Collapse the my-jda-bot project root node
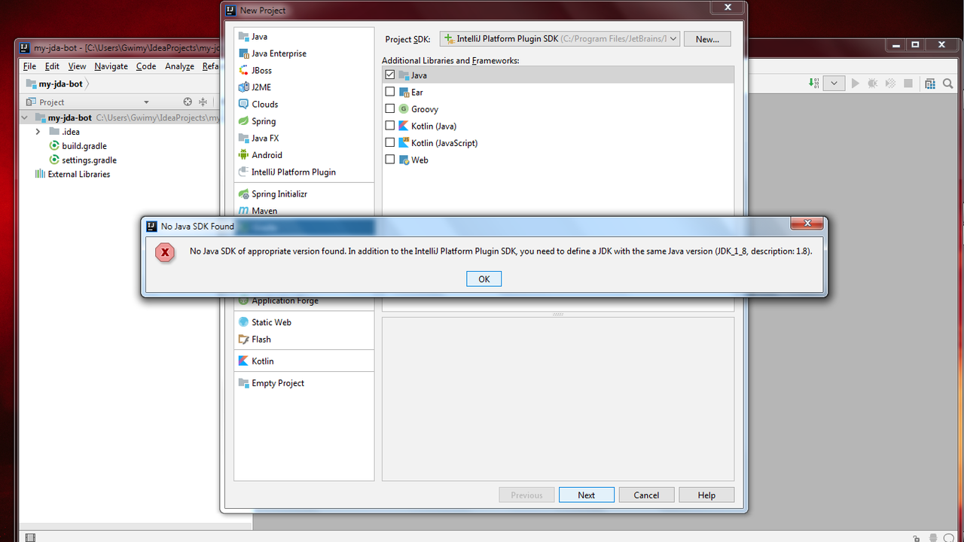Screen dimensions: 964x542 tap(25, 117)
